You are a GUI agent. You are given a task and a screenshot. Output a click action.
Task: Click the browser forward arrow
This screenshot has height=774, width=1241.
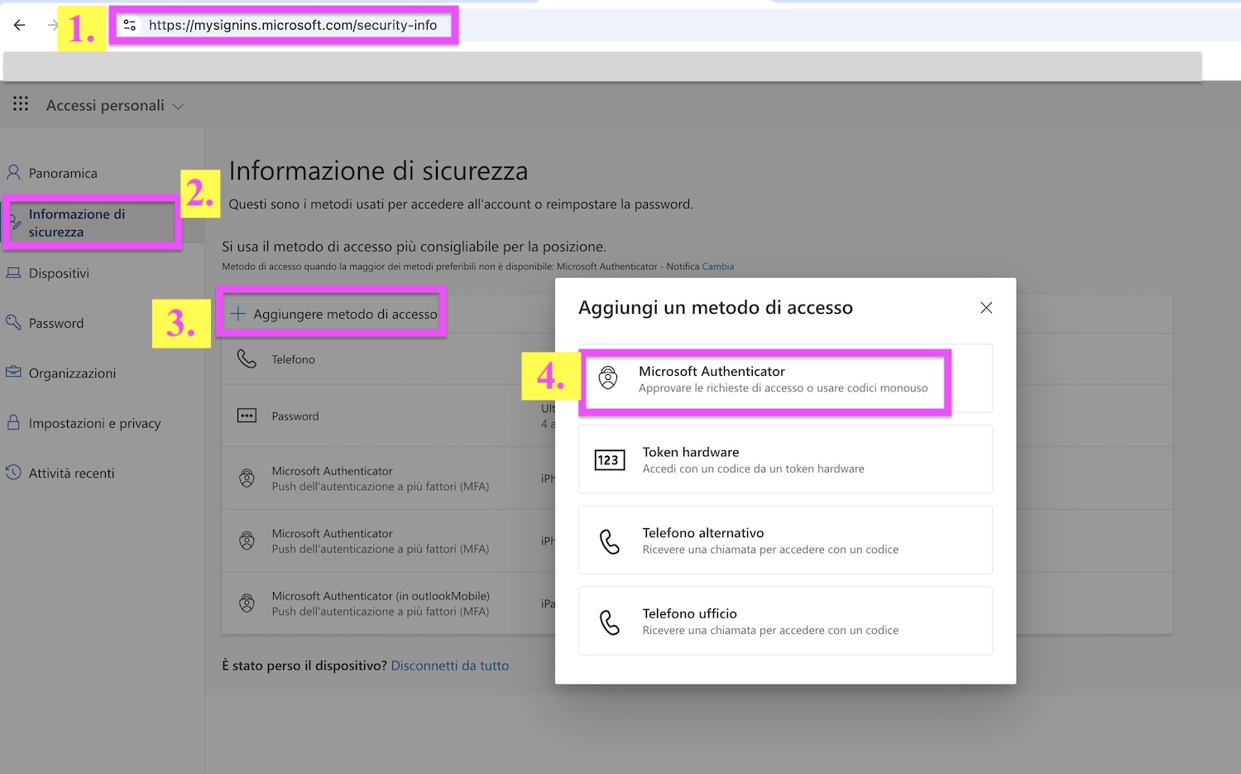click(53, 25)
